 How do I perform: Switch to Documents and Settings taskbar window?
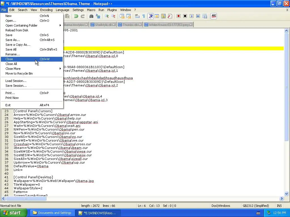point(52,213)
